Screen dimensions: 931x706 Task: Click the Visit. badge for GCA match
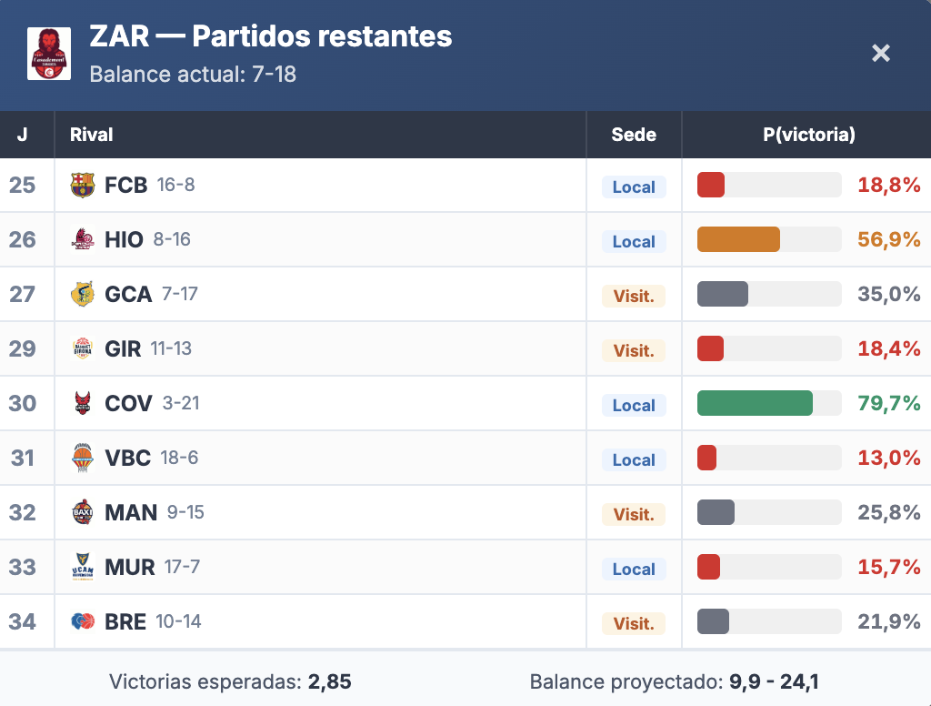pos(634,296)
